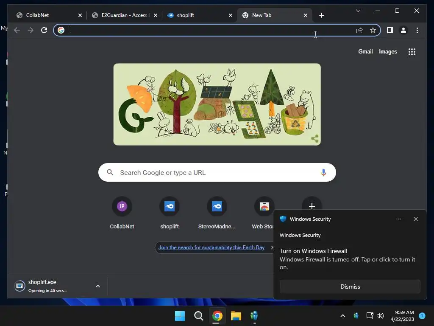This screenshot has height=326, width=434.
Task: Go forward to the next page
Action: (x=31, y=30)
